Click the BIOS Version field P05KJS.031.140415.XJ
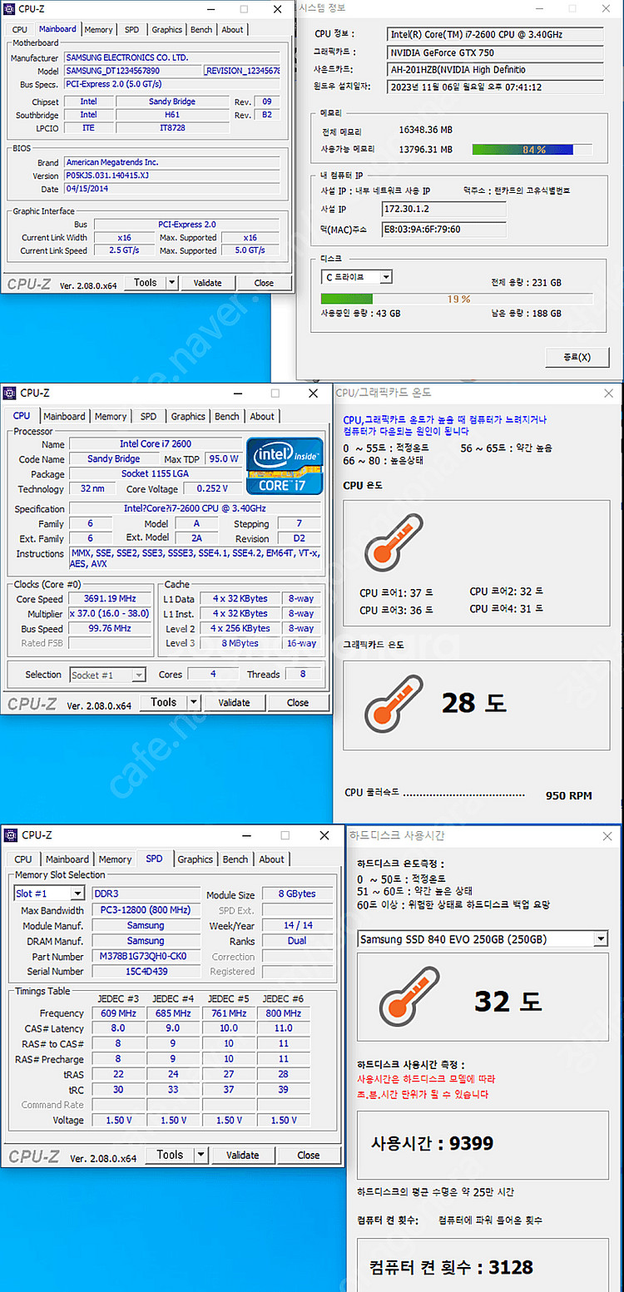The height and width of the screenshot is (1292, 624). 172,176
